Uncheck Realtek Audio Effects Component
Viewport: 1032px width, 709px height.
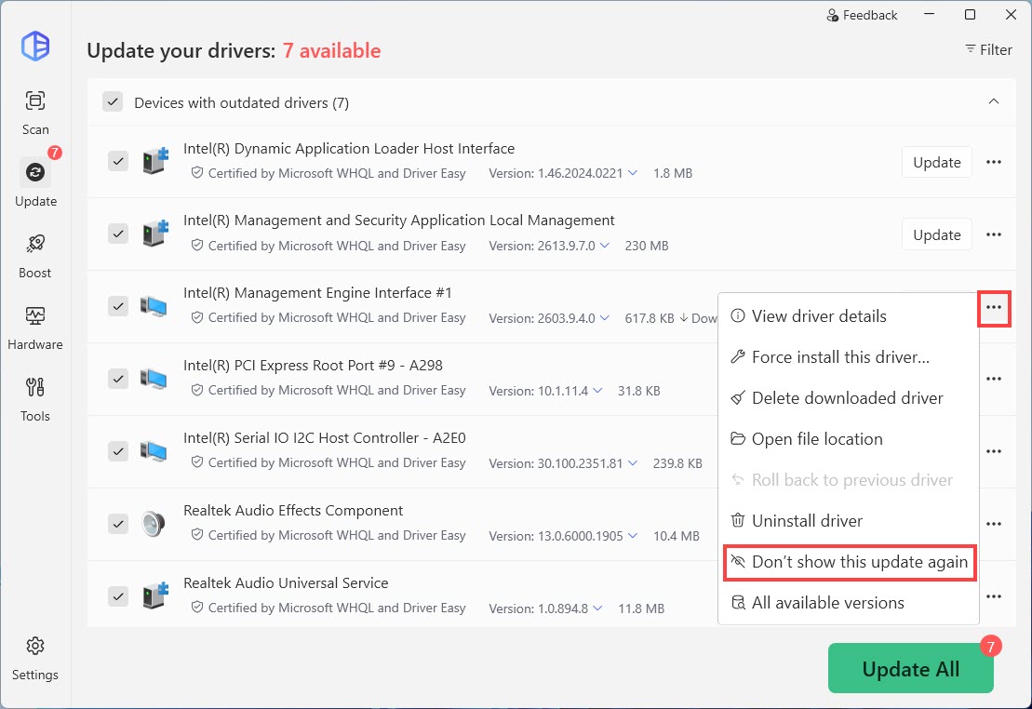point(118,524)
